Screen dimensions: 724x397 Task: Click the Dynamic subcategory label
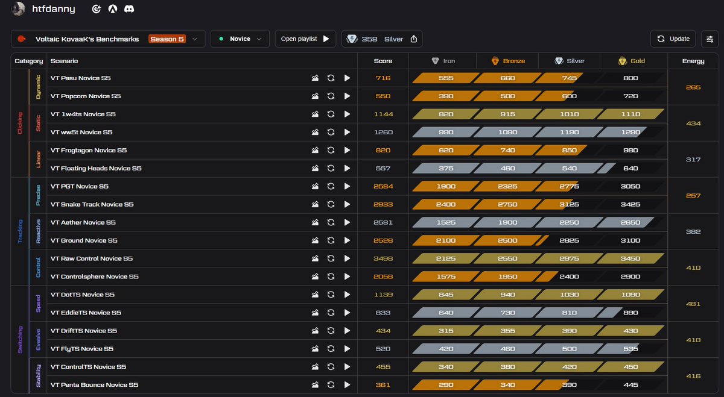39,87
